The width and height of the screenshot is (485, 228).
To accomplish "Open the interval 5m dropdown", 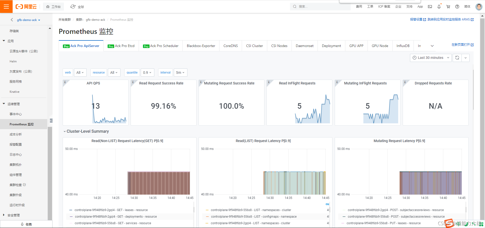I will tap(180, 73).
